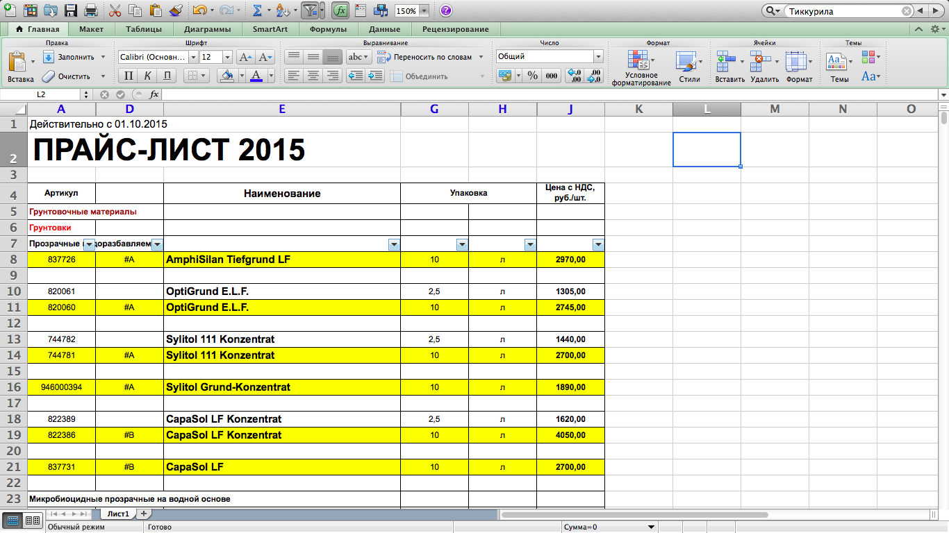949x533 pixels.
Task: Open filter dropdown in the Цена column J
Action: (598, 244)
